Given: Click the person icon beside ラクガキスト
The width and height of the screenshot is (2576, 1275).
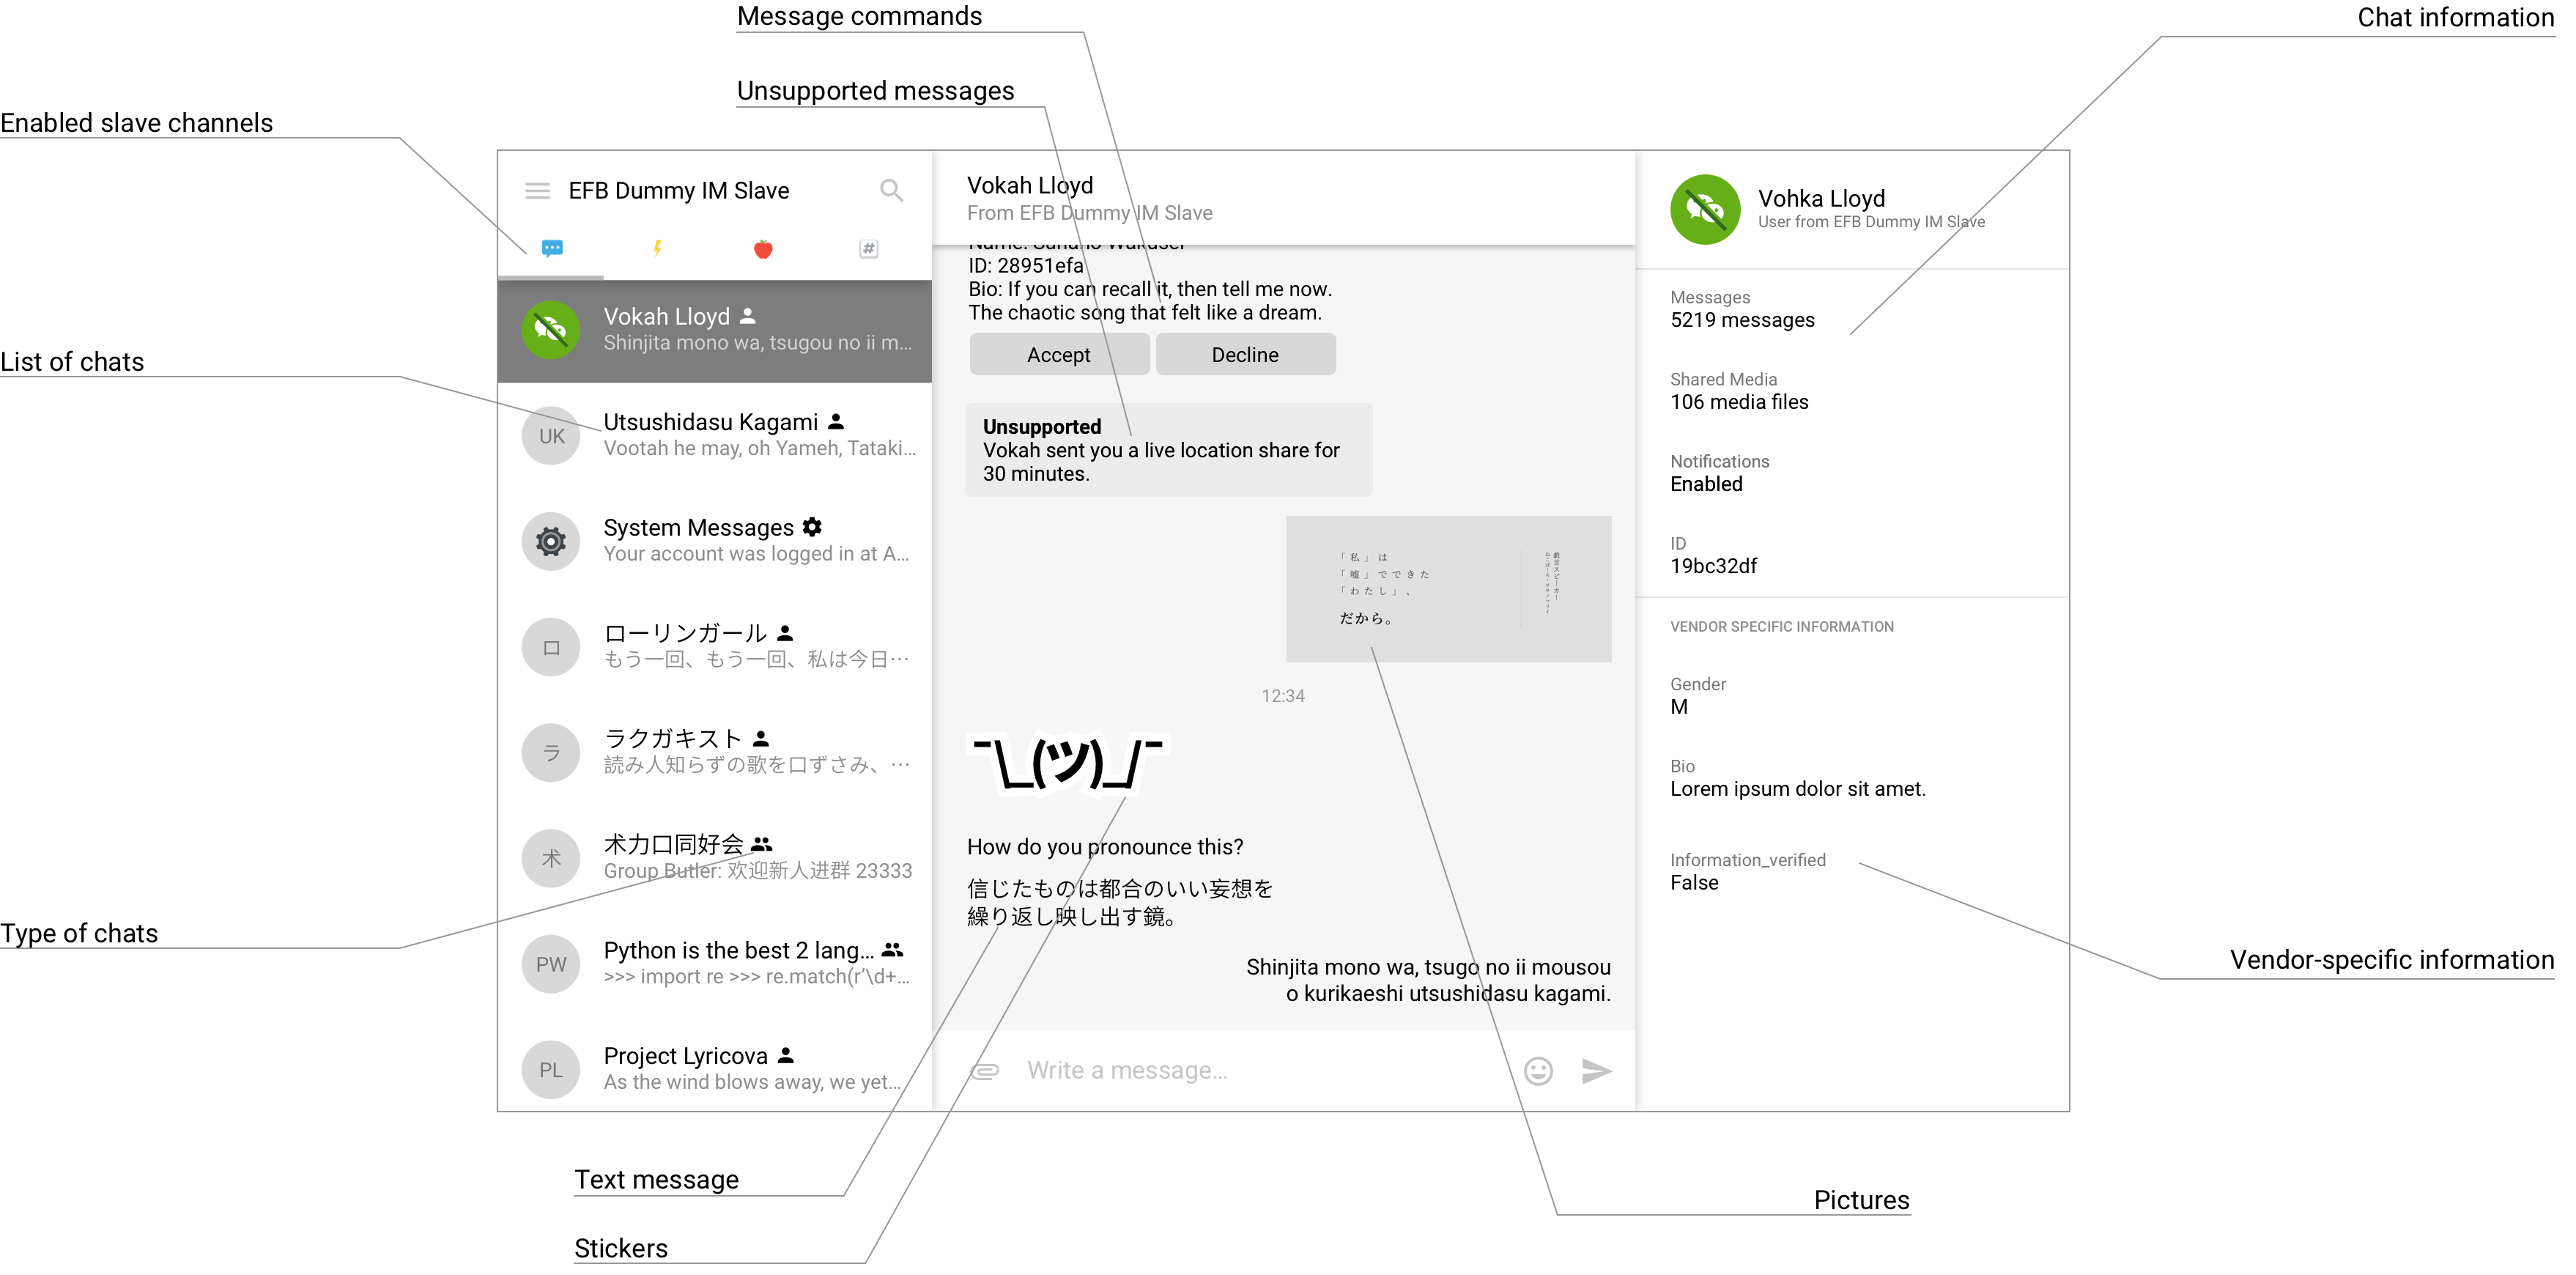Looking at the screenshot, I should pos(761,738).
